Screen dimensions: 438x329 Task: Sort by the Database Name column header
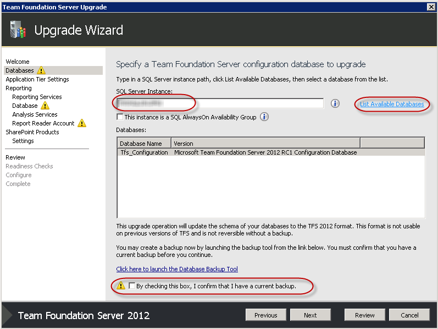tap(144, 143)
